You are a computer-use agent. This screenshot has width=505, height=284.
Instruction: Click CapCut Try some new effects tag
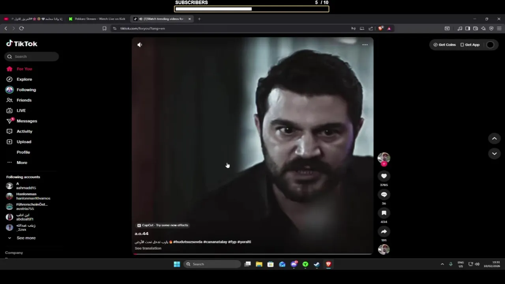163,225
